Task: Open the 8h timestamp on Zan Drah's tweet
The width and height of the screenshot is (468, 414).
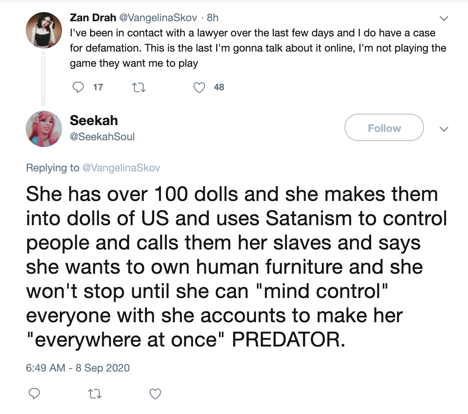Action: [213, 17]
